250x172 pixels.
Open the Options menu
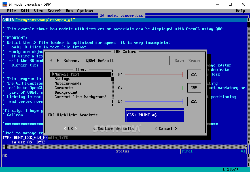[85, 11]
